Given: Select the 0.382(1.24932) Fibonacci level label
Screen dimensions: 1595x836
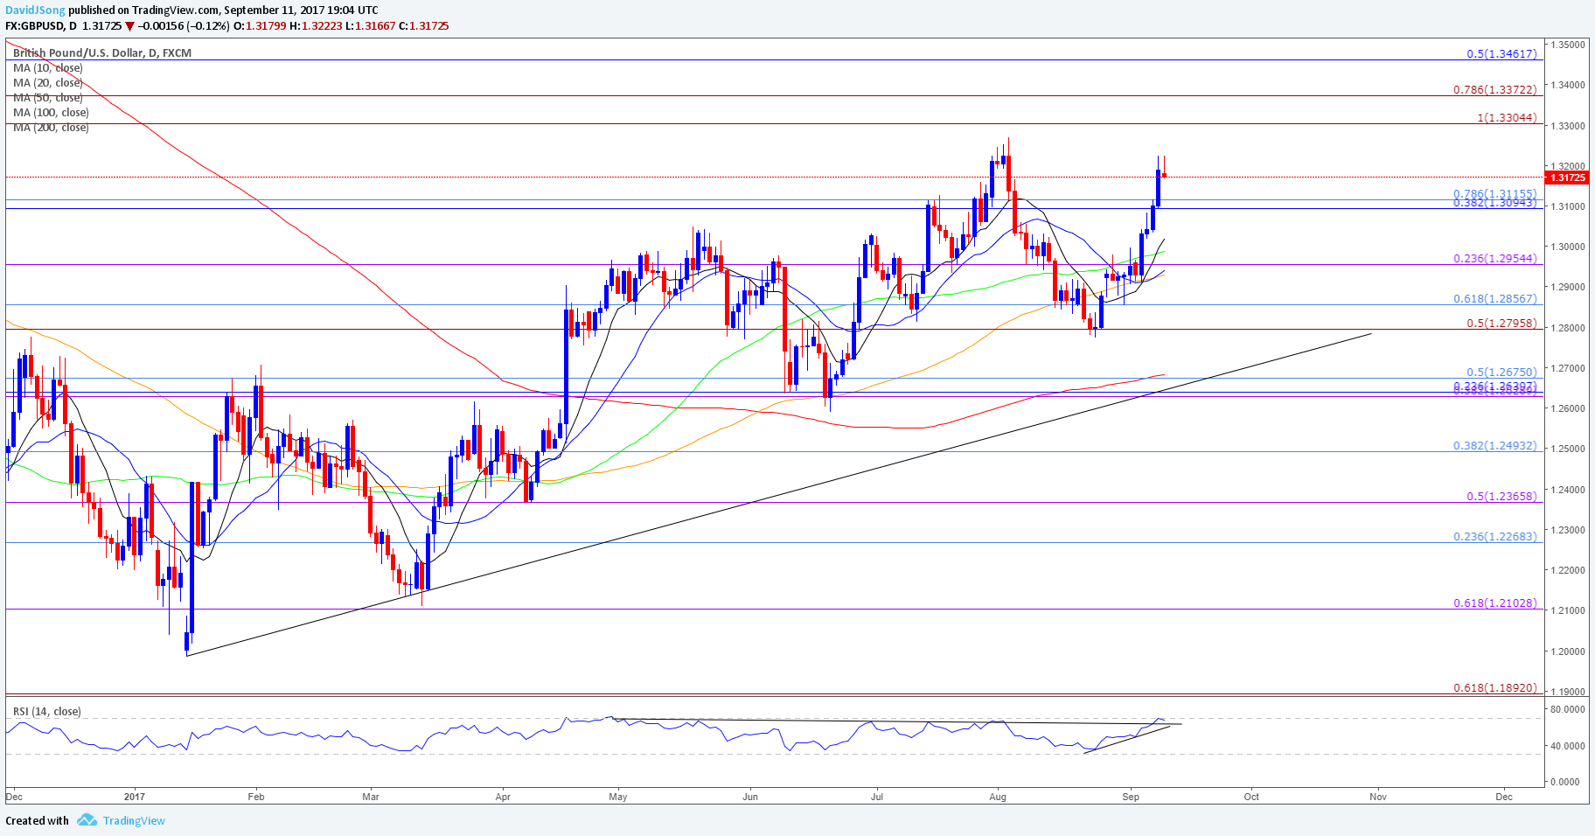Looking at the screenshot, I should coord(1495,446).
